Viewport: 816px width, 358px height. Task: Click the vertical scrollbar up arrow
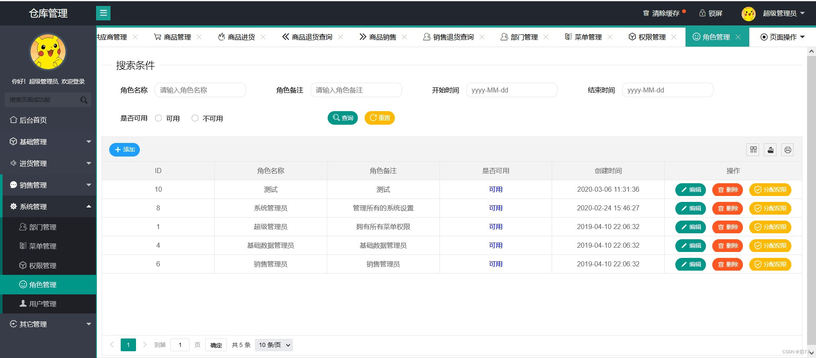point(811,51)
